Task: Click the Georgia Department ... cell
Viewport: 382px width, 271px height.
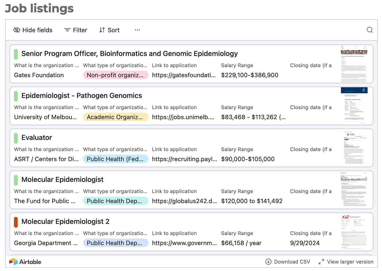Action: click(x=46, y=243)
